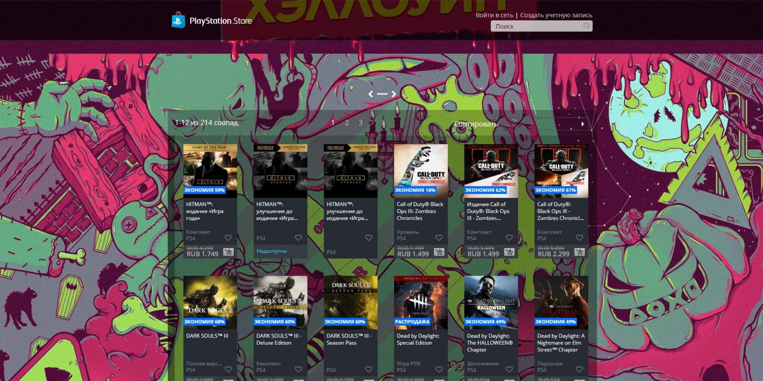Add Nightmare on Elm Street Chapter to wishlist
The height and width of the screenshot is (381, 763).
pos(579,369)
